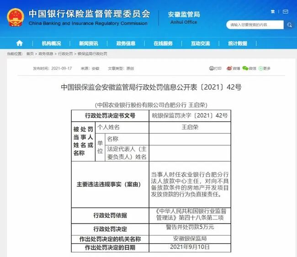
Task: Click the 警告并处罚款5万元 cell
Action: pyautogui.click(x=190, y=229)
